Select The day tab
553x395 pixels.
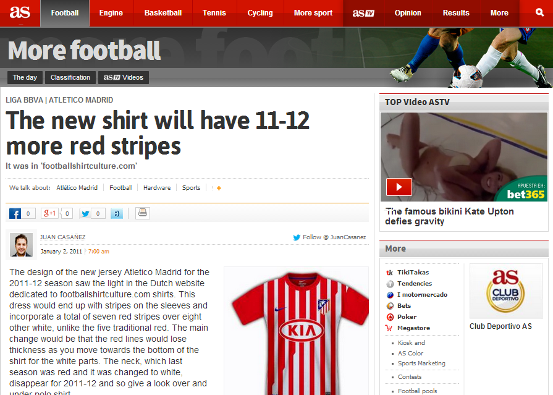(x=25, y=78)
